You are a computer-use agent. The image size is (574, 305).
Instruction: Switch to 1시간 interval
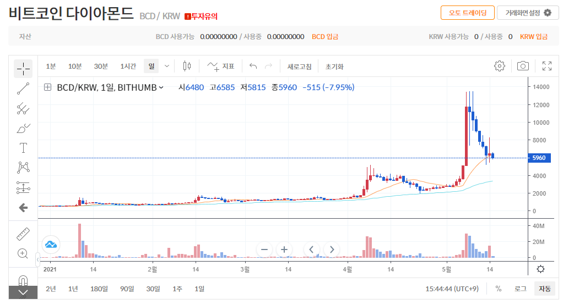coord(128,66)
